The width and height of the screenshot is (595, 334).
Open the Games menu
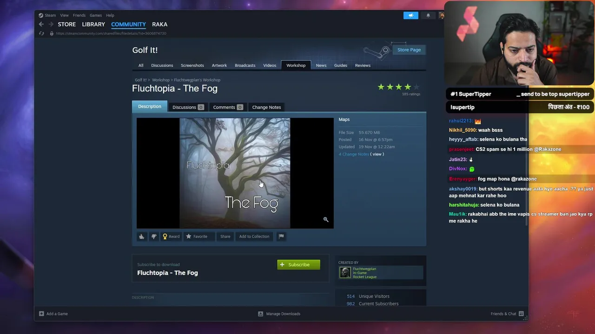(96, 15)
